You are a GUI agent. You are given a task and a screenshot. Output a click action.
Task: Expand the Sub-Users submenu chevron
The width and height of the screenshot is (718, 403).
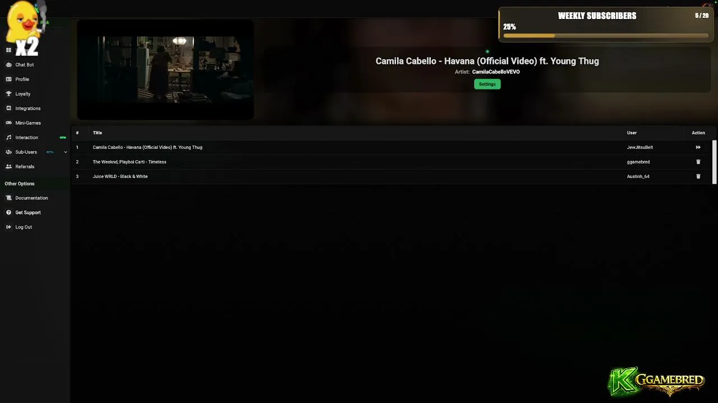click(x=66, y=152)
